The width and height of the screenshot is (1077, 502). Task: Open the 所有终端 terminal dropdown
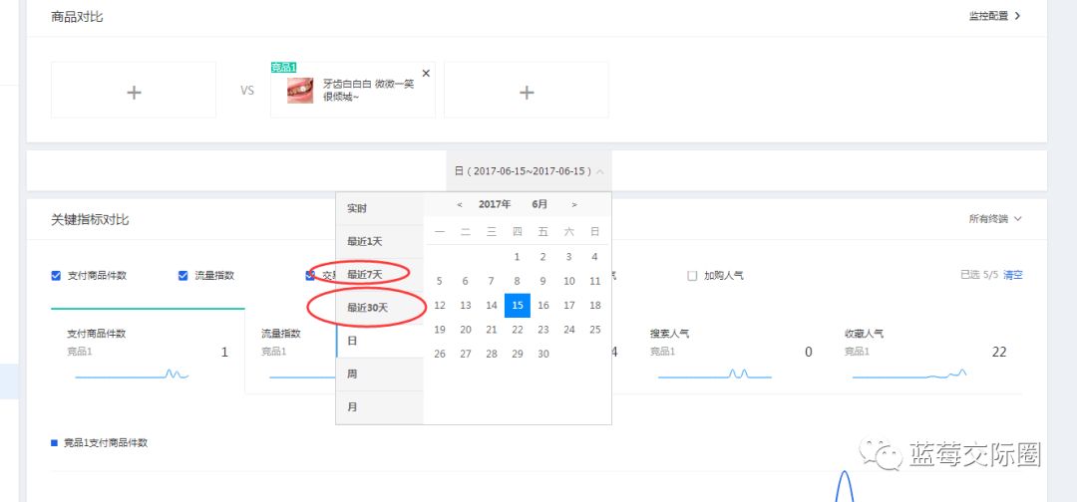coord(995,219)
